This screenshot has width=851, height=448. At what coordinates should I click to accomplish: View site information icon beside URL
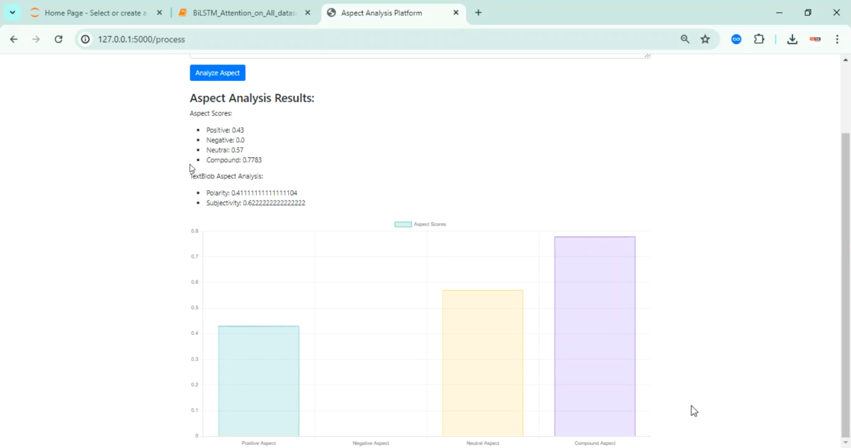pyautogui.click(x=85, y=39)
